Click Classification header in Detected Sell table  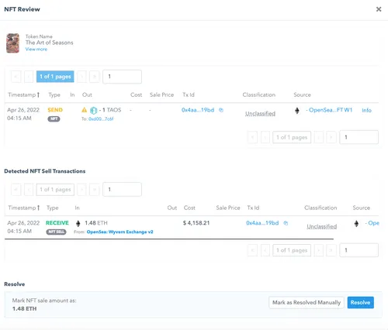pyautogui.click(x=320, y=208)
